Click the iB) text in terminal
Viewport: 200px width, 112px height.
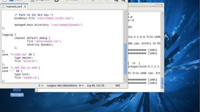(130, 27)
